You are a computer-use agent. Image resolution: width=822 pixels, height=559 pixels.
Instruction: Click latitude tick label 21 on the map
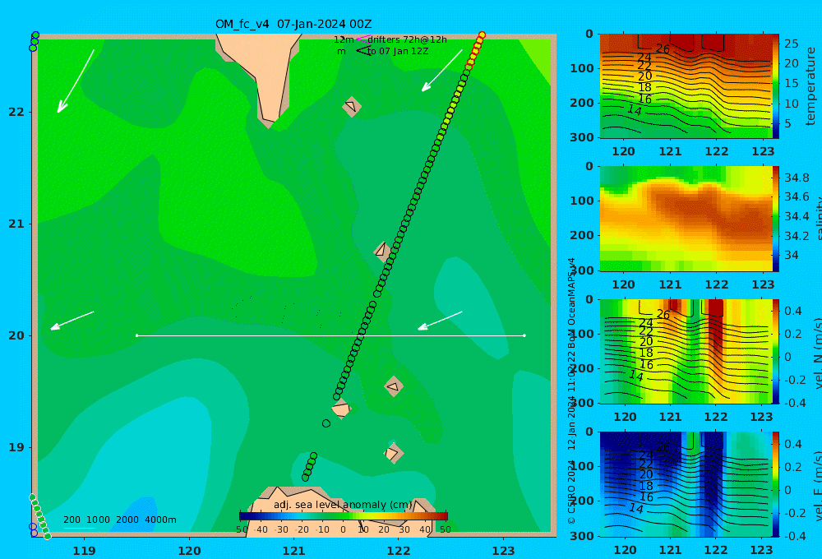pyautogui.click(x=16, y=224)
